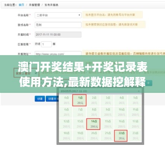Select the 8点 20元 time slot
Screen dimensions: 165x148
(93, 112)
